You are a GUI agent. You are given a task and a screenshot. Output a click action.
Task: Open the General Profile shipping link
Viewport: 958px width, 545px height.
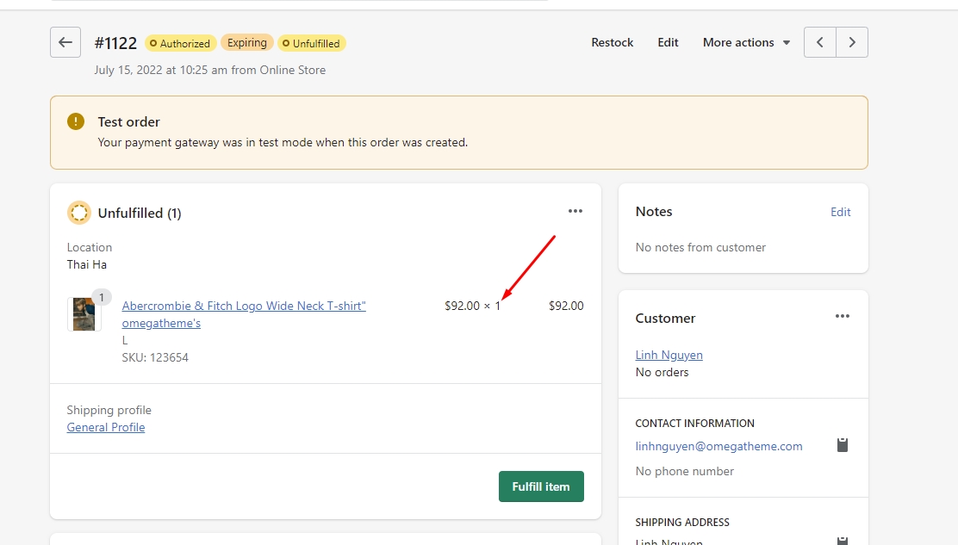pyautogui.click(x=106, y=427)
